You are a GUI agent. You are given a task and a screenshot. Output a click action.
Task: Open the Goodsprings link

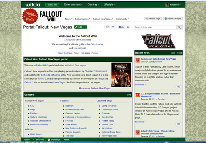click(x=107, y=117)
